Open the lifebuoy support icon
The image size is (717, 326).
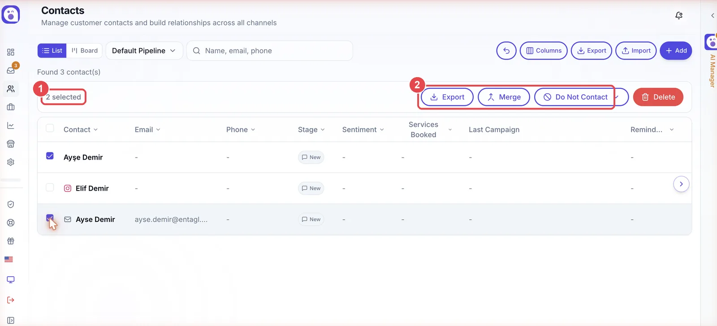(x=11, y=223)
